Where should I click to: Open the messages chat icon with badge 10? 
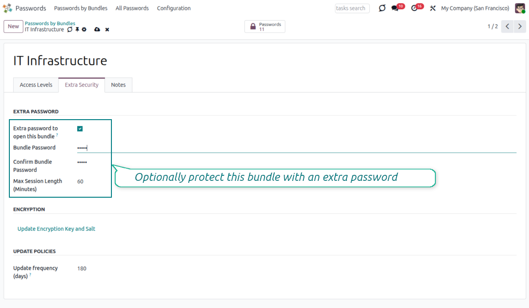[x=395, y=8]
